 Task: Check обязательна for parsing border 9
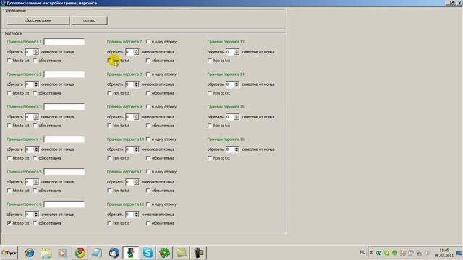tap(148, 126)
